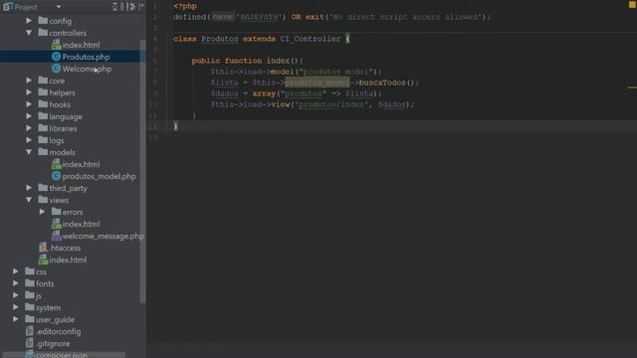Viewport: 637px width, 358px height.
Task: Click the 'BASEPATH' constant in code
Action: coord(259,17)
